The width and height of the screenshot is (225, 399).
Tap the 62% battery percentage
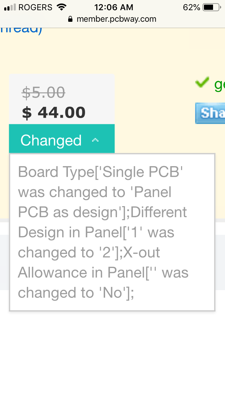pos(191,7)
